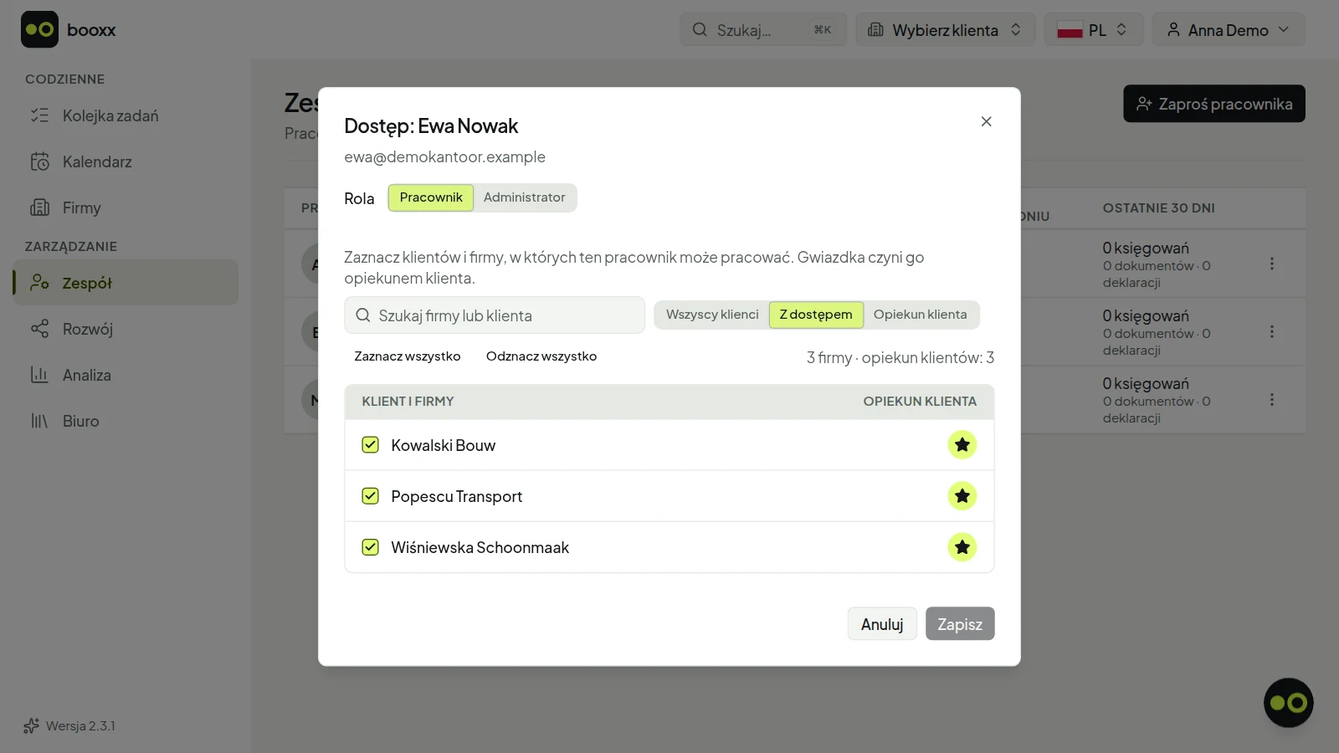1339x753 pixels.
Task: Uncheck Popescu Transport access checkbox
Action: coord(370,496)
